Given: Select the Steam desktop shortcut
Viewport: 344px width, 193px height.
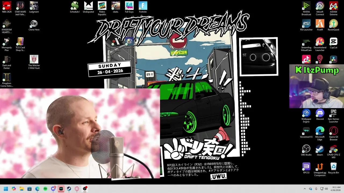Looking at the screenshot, I should (320, 150).
